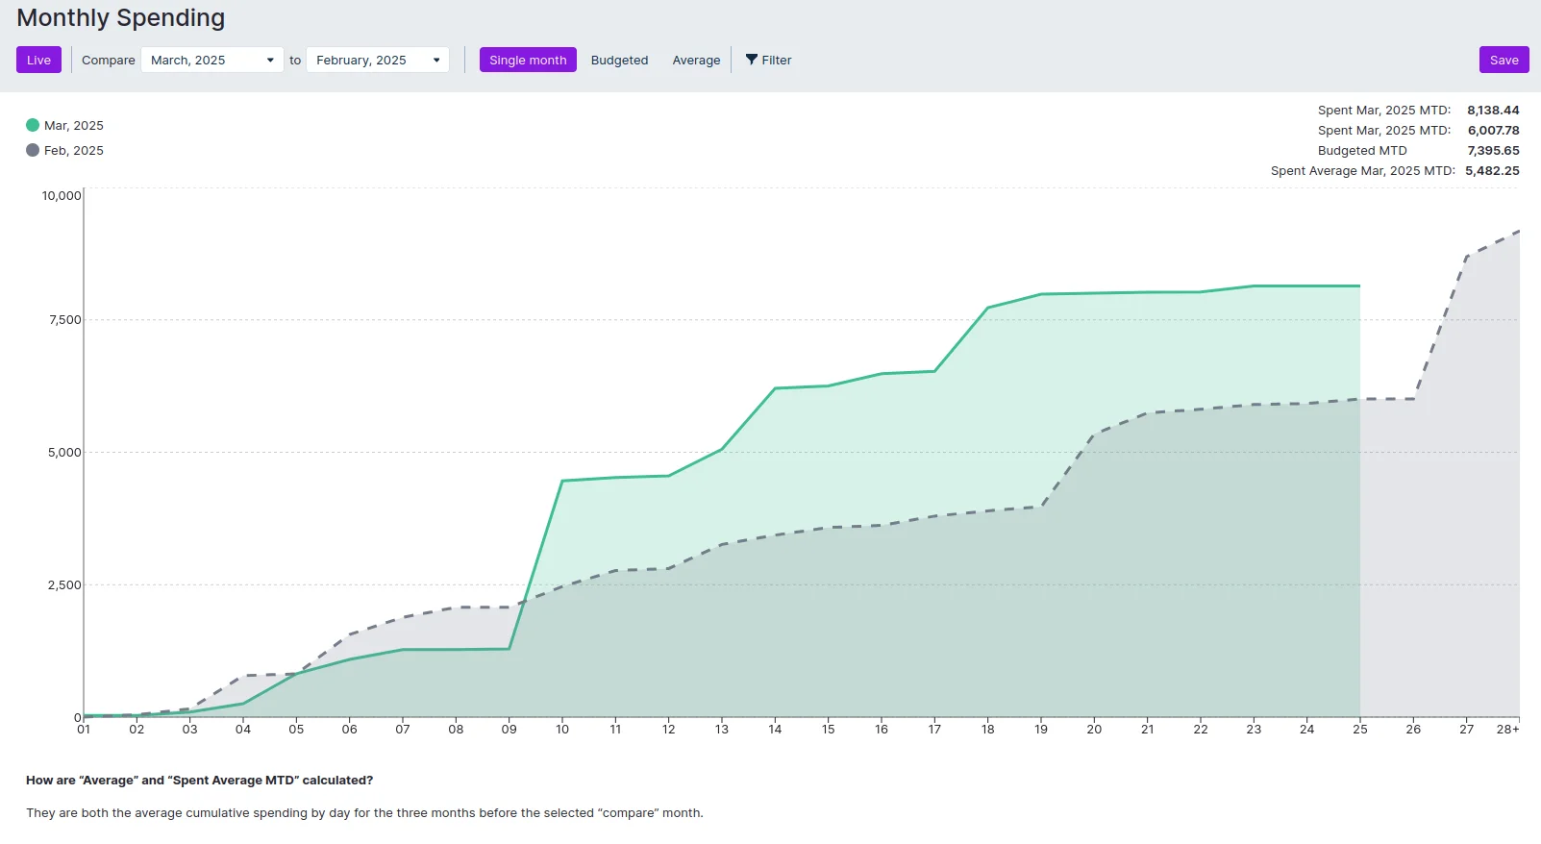Click the 28+ marker on the axis
Viewport: 1541px width, 844px height.
1507,730
